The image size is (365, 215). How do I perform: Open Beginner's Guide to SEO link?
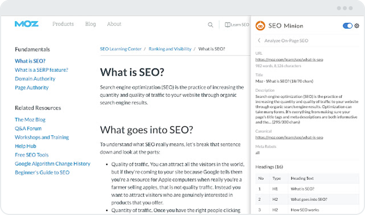click(42, 173)
